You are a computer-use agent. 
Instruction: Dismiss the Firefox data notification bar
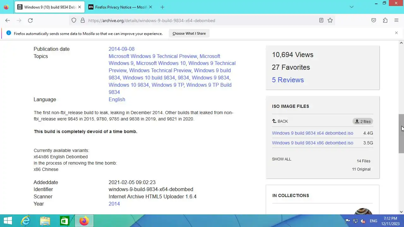(x=396, y=33)
